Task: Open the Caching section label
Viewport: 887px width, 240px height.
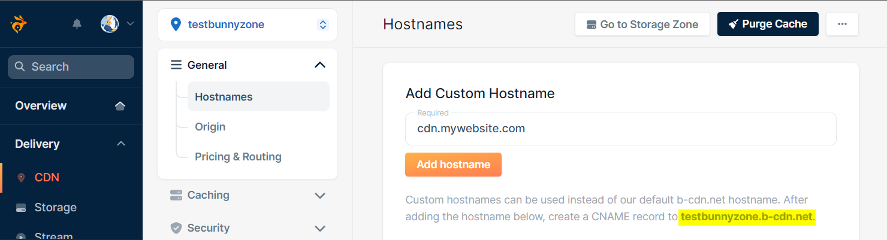Action: point(209,195)
